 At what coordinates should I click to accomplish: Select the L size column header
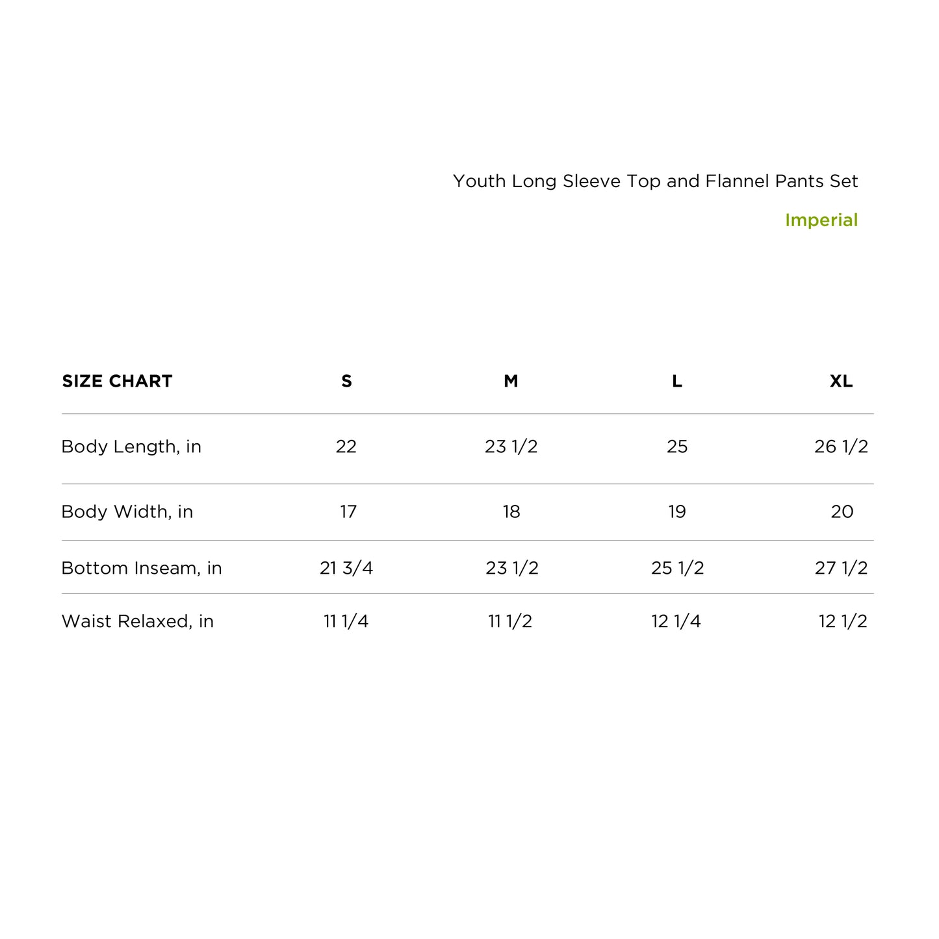676,381
